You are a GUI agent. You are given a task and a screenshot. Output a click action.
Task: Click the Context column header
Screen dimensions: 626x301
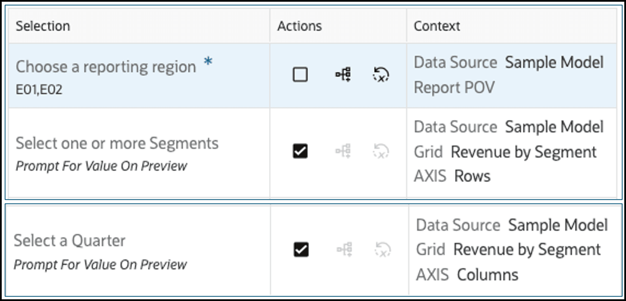point(436,26)
